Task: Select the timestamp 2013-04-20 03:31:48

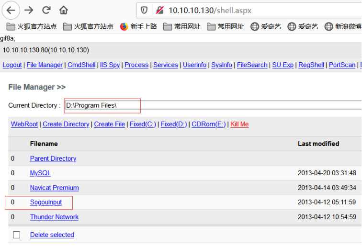Action: tap(327, 173)
